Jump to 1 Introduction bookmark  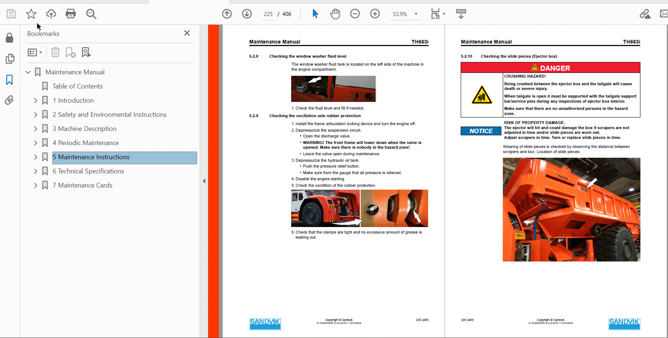73,100
